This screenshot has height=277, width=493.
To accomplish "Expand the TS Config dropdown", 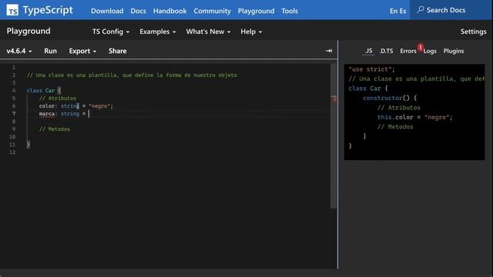I will [111, 32].
